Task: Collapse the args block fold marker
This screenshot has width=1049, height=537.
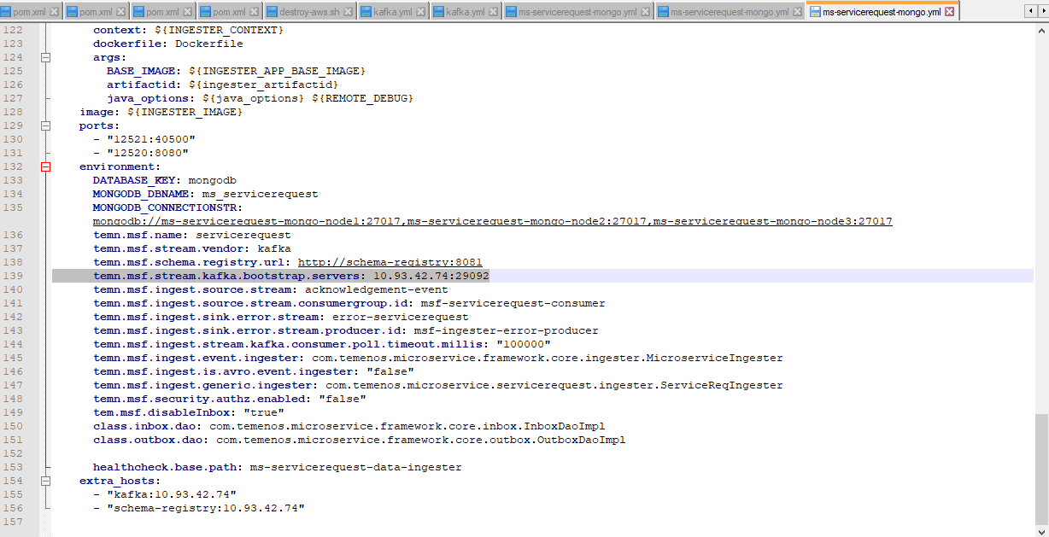Action: click(46, 57)
